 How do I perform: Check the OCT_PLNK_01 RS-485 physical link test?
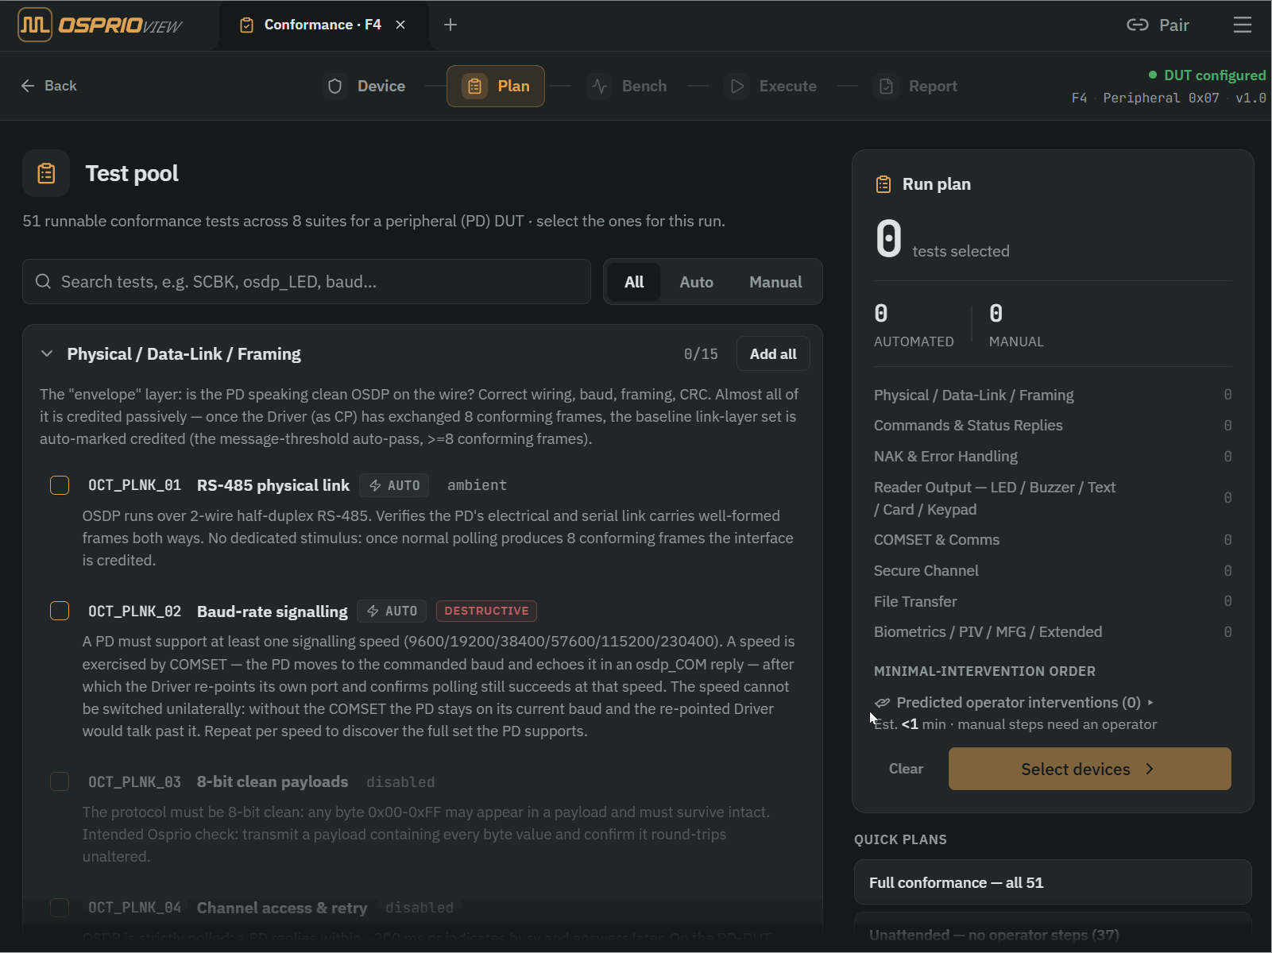coord(60,485)
